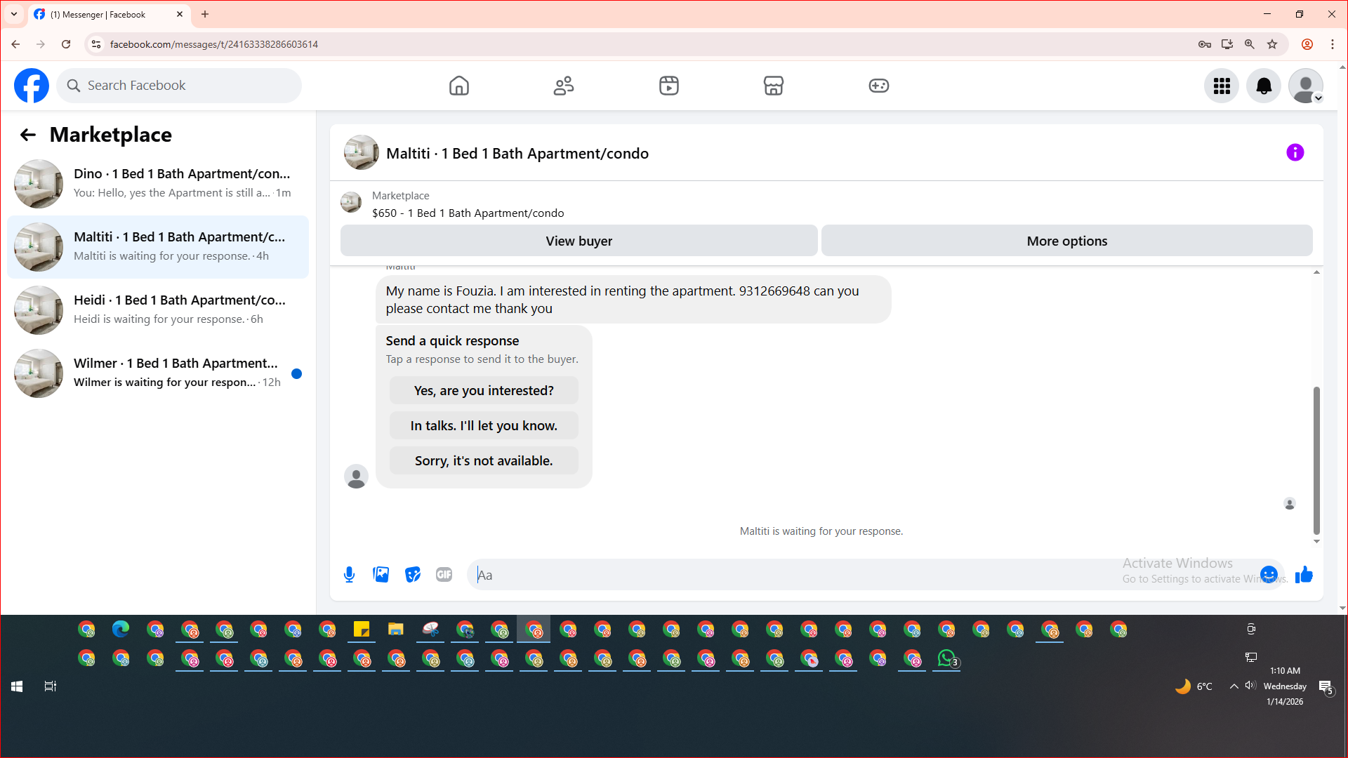Click the voice clip microphone icon
Viewport: 1348px width, 758px height.
pyautogui.click(x=349, y=575)
